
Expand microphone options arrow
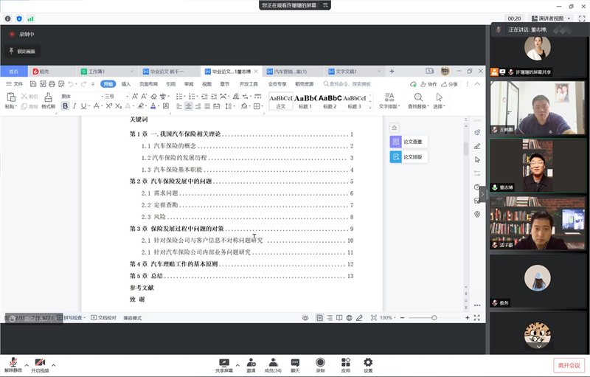[27, 364]
